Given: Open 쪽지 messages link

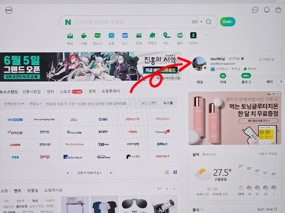Looking at the screenshot, I should (x=236, y=69).
